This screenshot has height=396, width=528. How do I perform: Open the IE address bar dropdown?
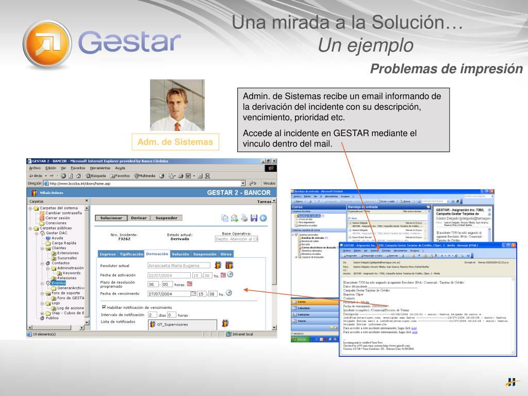[x=243, y=184]
